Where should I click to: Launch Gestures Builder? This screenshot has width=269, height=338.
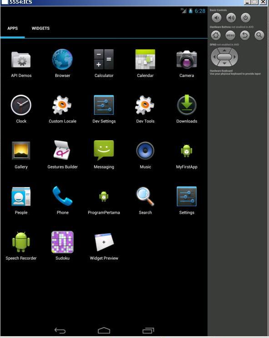(x=62, y=155)
